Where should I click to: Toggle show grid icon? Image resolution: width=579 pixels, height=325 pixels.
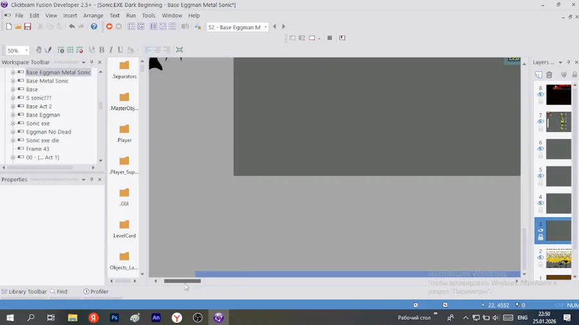click(70, 49)
